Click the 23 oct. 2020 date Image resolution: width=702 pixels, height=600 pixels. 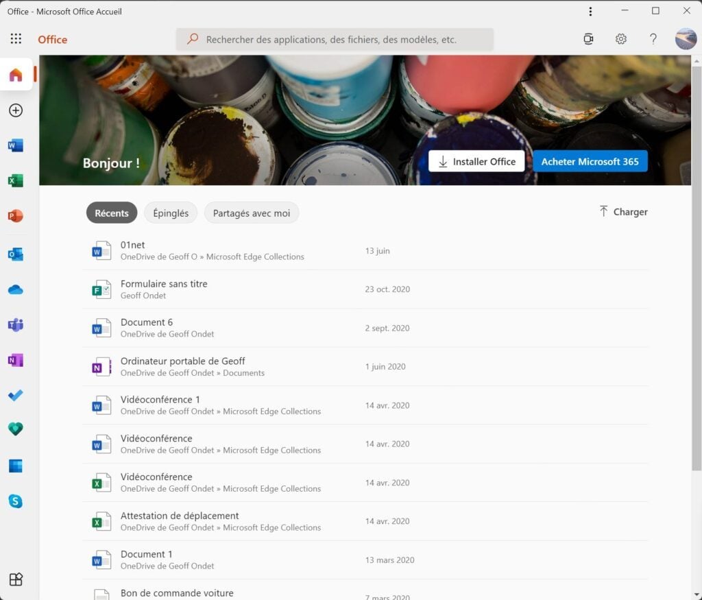387,289
